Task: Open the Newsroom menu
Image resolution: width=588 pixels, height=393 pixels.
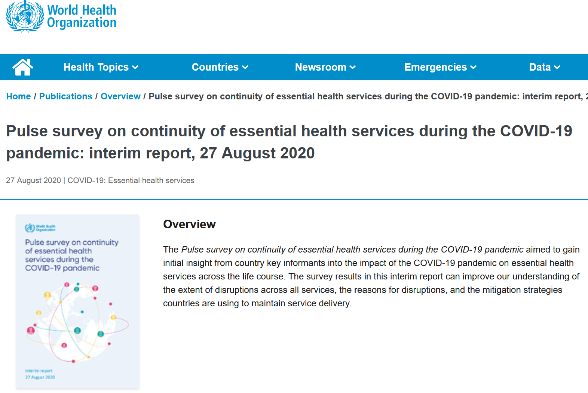Action: [x=321, y=67]
